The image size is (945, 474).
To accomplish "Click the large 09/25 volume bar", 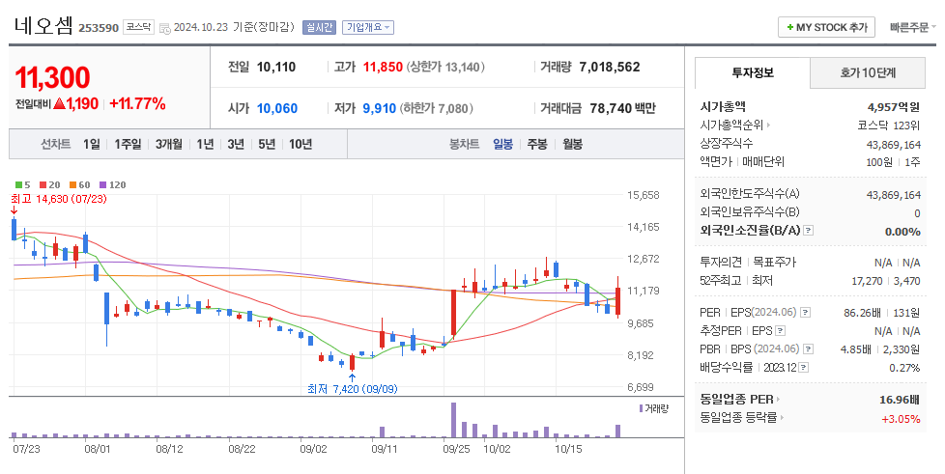I will 454,420.
